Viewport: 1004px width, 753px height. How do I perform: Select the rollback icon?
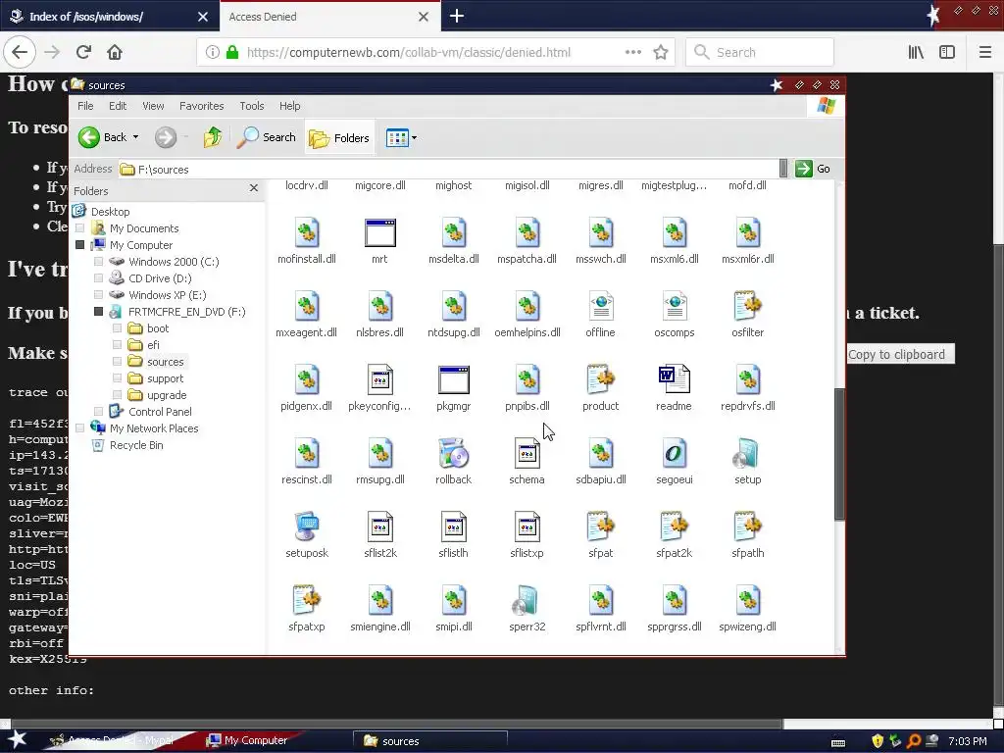[453, 453]
